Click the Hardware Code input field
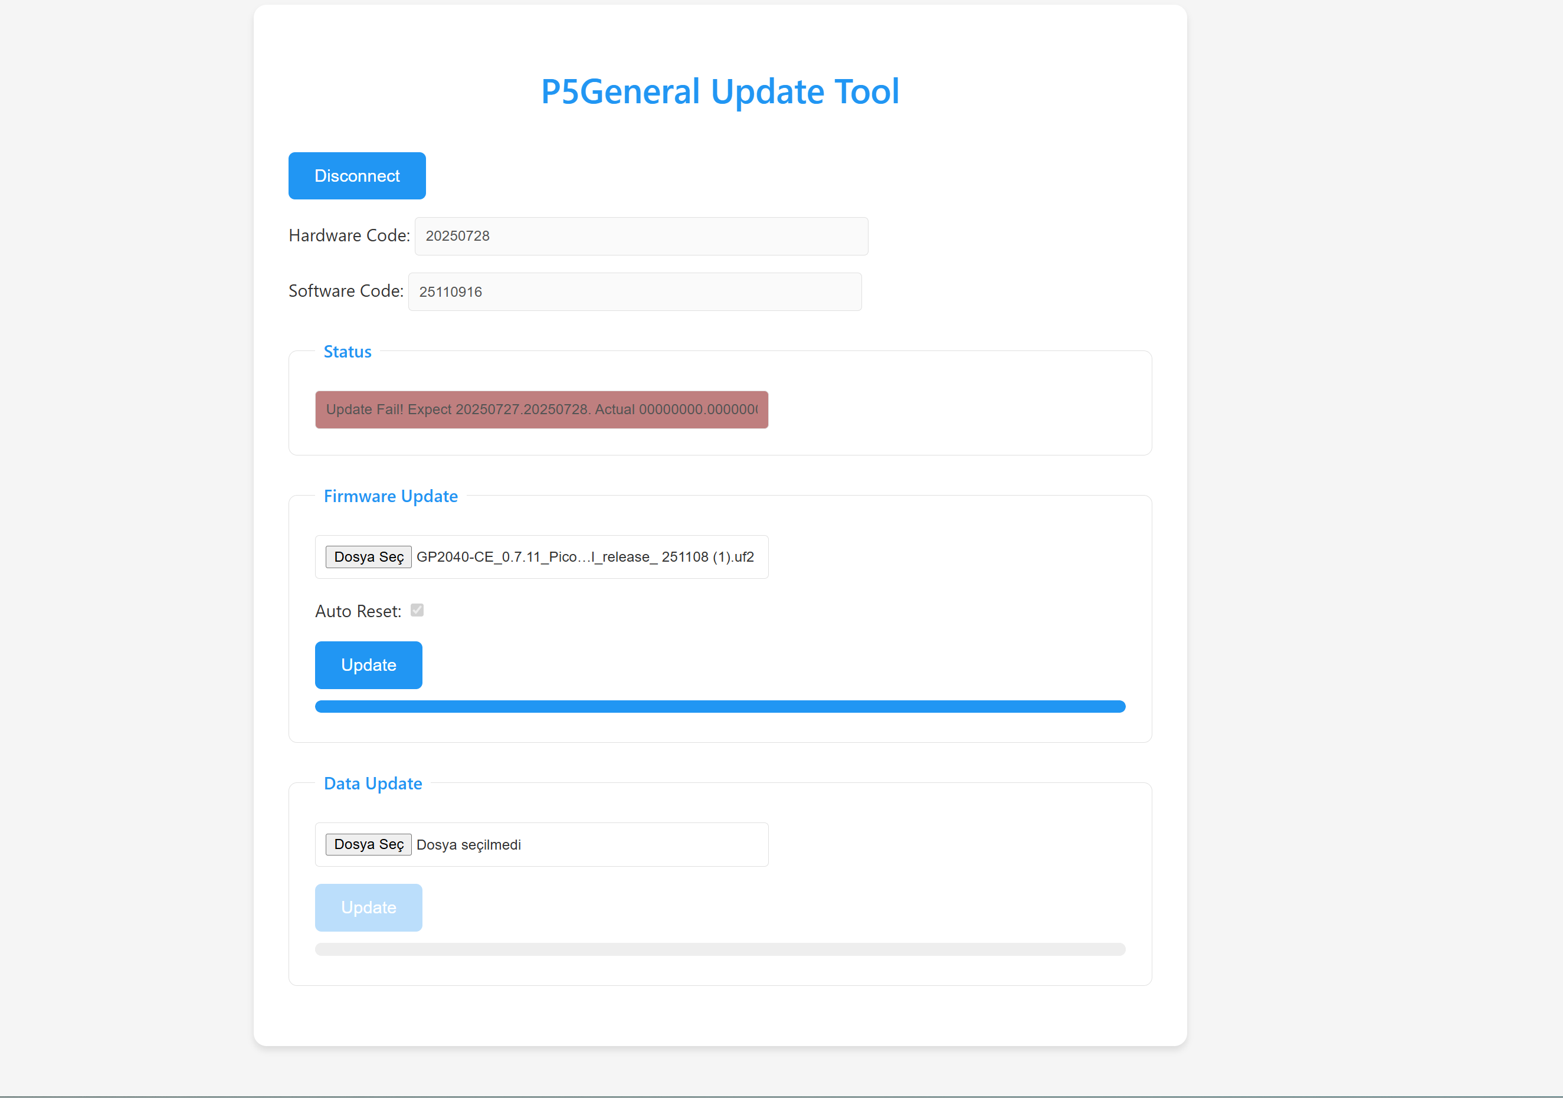Screen dimensions: 1563x1098 click(x=641, y=236)
